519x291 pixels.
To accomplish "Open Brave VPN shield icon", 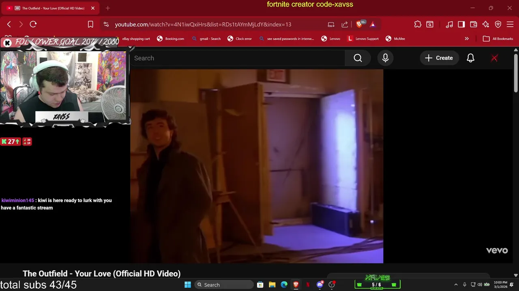I will coord(498,24).
